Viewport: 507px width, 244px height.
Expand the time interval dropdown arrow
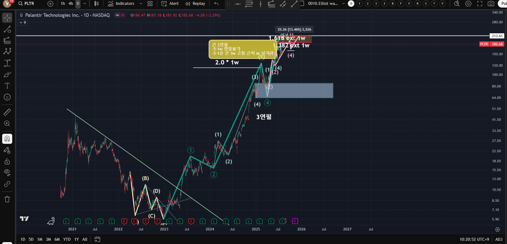[x=85, y=4]
